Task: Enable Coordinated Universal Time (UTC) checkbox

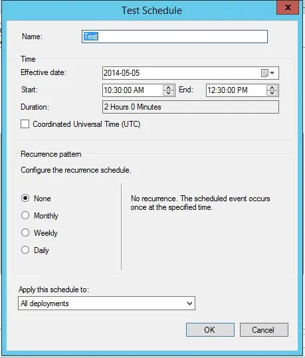Action: tap(25, 124)
